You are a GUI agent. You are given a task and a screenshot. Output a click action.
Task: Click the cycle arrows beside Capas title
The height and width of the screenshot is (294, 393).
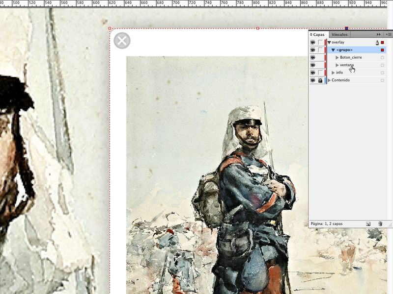click(311, 35)
